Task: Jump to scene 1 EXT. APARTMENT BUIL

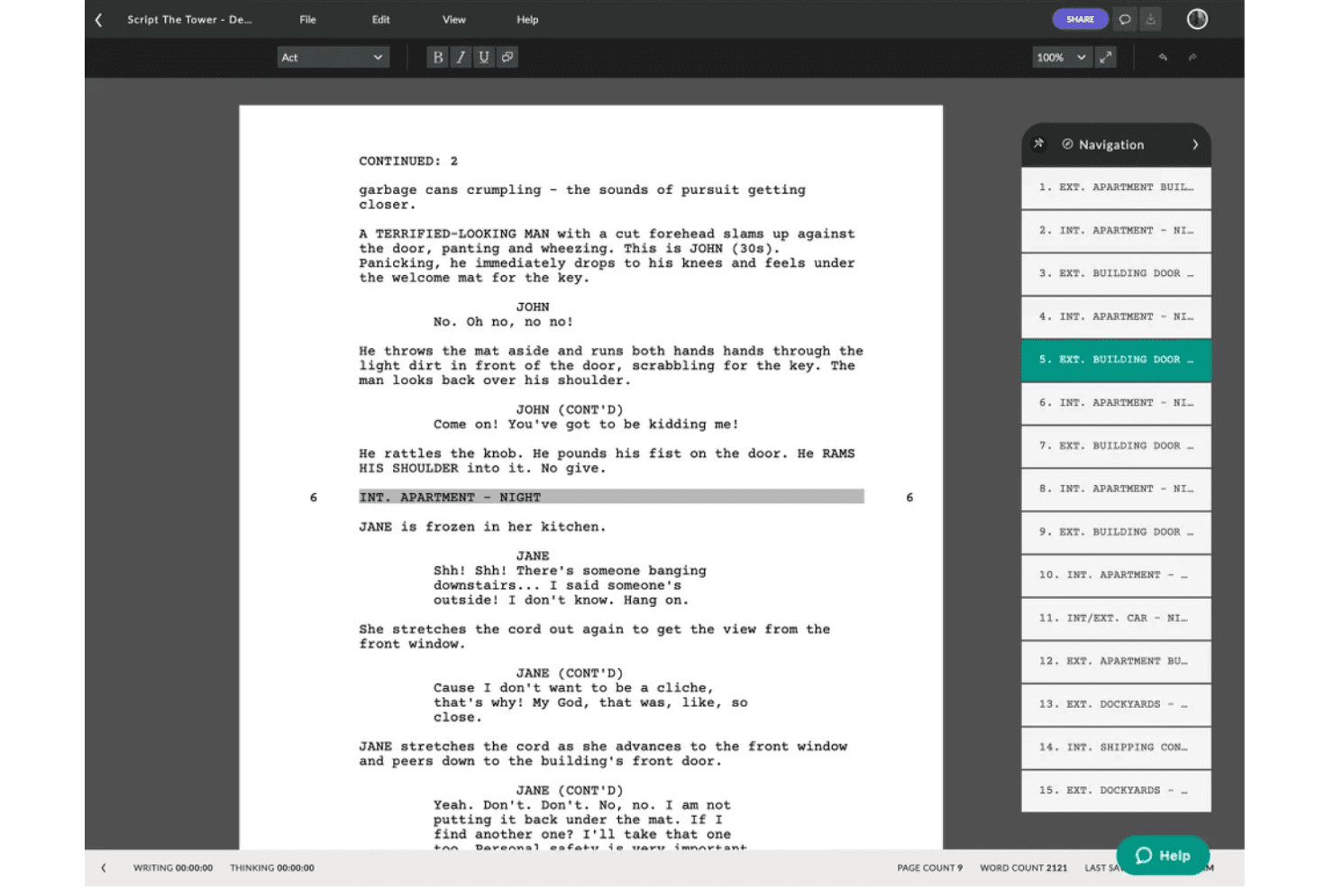Action: (1116, 188)
